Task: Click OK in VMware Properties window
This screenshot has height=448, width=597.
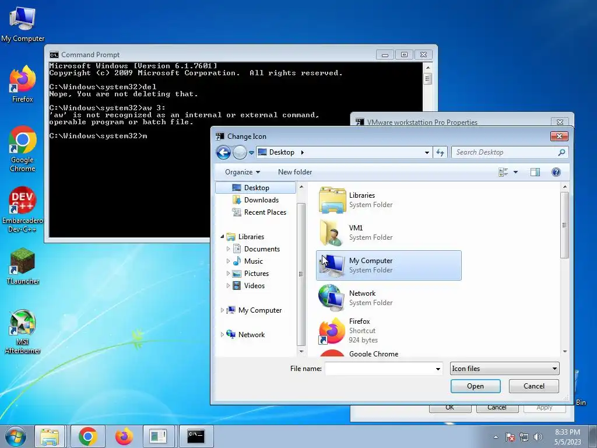Action: click(450, 408)
